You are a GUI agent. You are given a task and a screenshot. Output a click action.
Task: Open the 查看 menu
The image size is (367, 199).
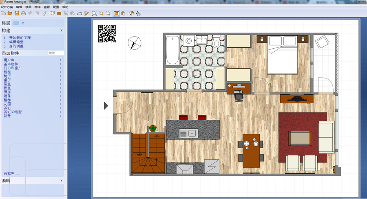(47, 7)
